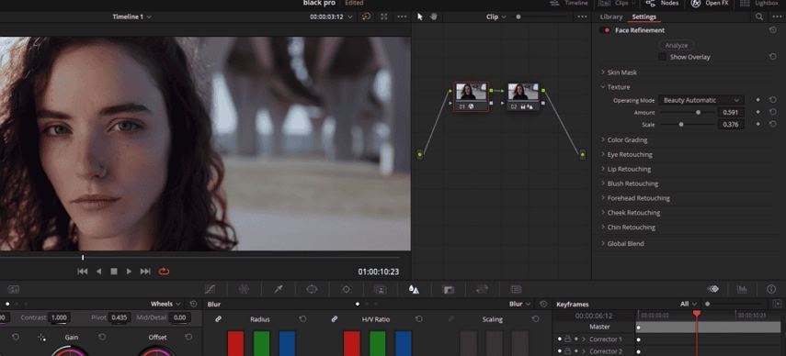This screenshot has height=356, width=786.
Task: Open the Wheels mode dropdown
Action: click(x=165, y=304)
